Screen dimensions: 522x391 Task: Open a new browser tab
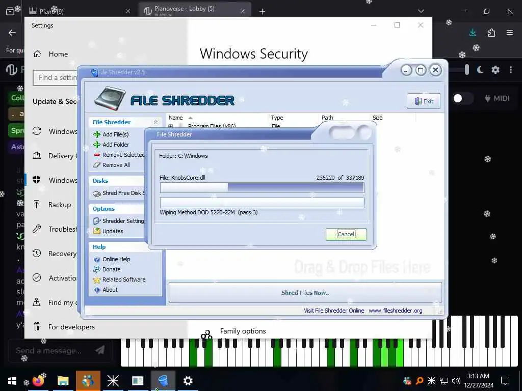tap(263, 12)
